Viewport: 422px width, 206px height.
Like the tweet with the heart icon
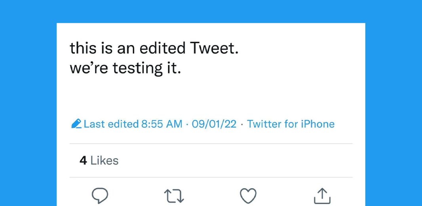coord(248,196)
